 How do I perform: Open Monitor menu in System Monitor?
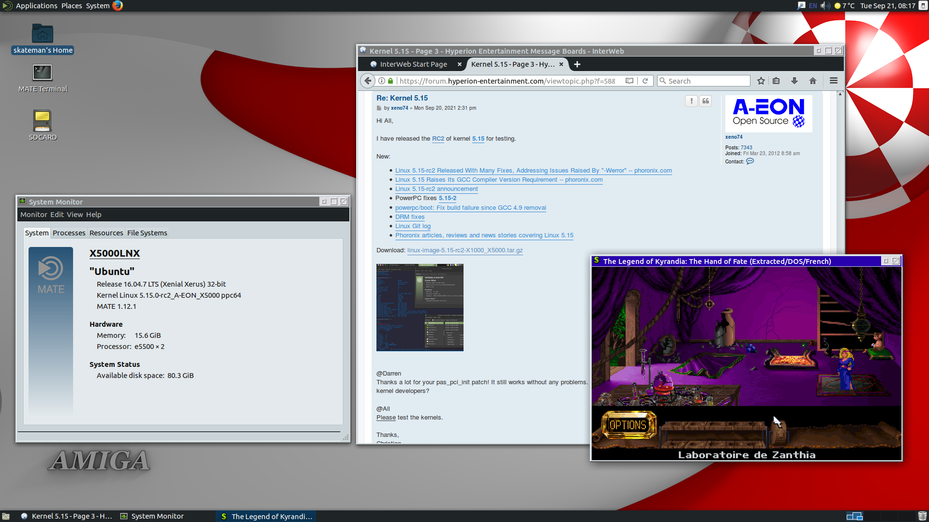pyautogui.click(x=34, y=215)
